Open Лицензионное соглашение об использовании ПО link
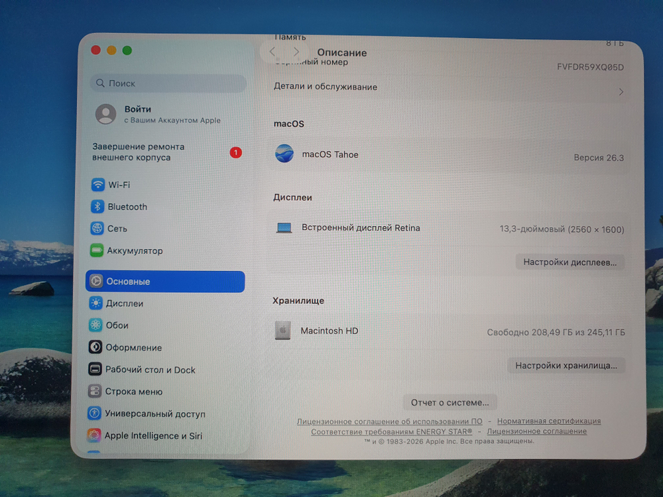Screen dimensions: 663x497 (x=389, y=421)
